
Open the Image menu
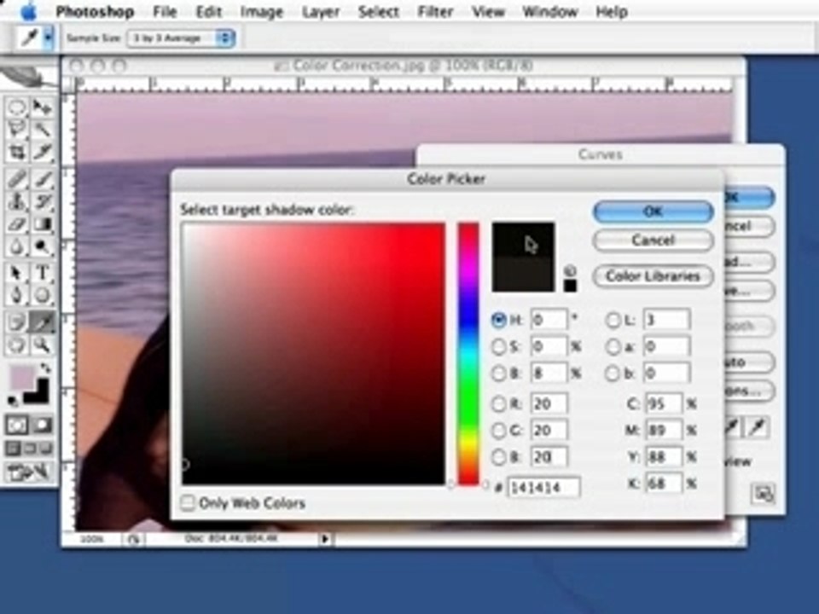tap(261, 11)
